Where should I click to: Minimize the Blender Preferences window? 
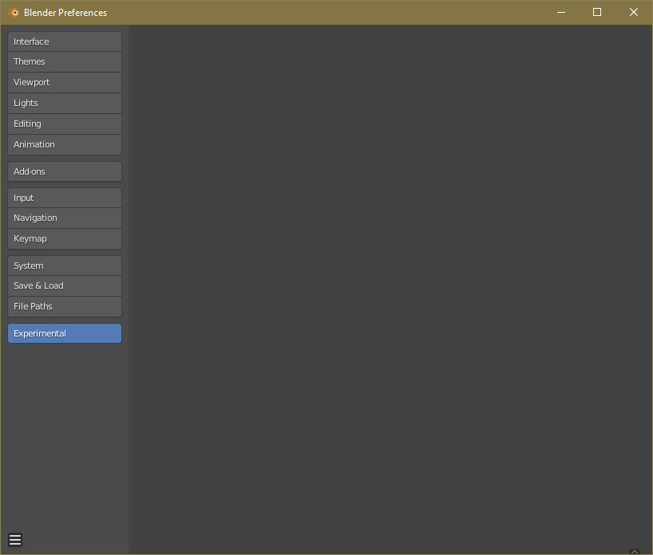pyautogui.click(x=561, y=12)
